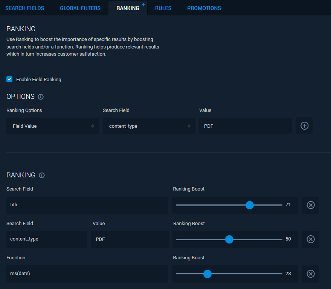Image resolution: width=331 pixels, height=289 pixels.
Task: Open the Promotions tab
Action: [204, 8]
